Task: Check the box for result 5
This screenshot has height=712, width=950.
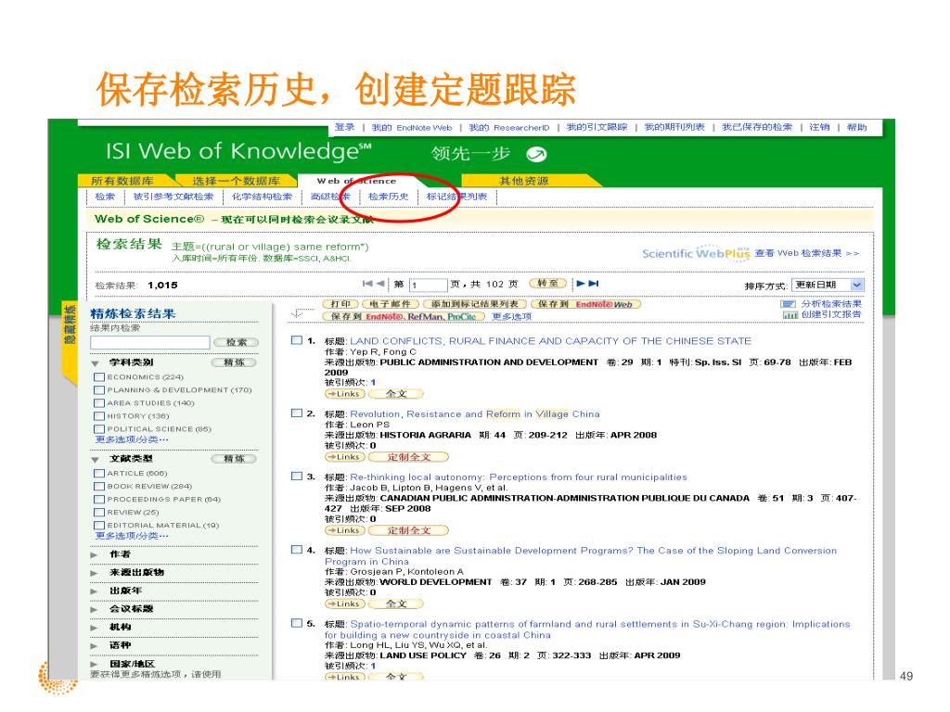Action: [x=297, y=623]
